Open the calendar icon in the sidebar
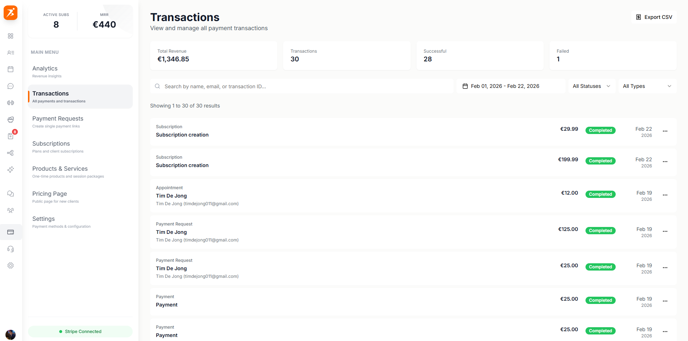 [11, 69]
